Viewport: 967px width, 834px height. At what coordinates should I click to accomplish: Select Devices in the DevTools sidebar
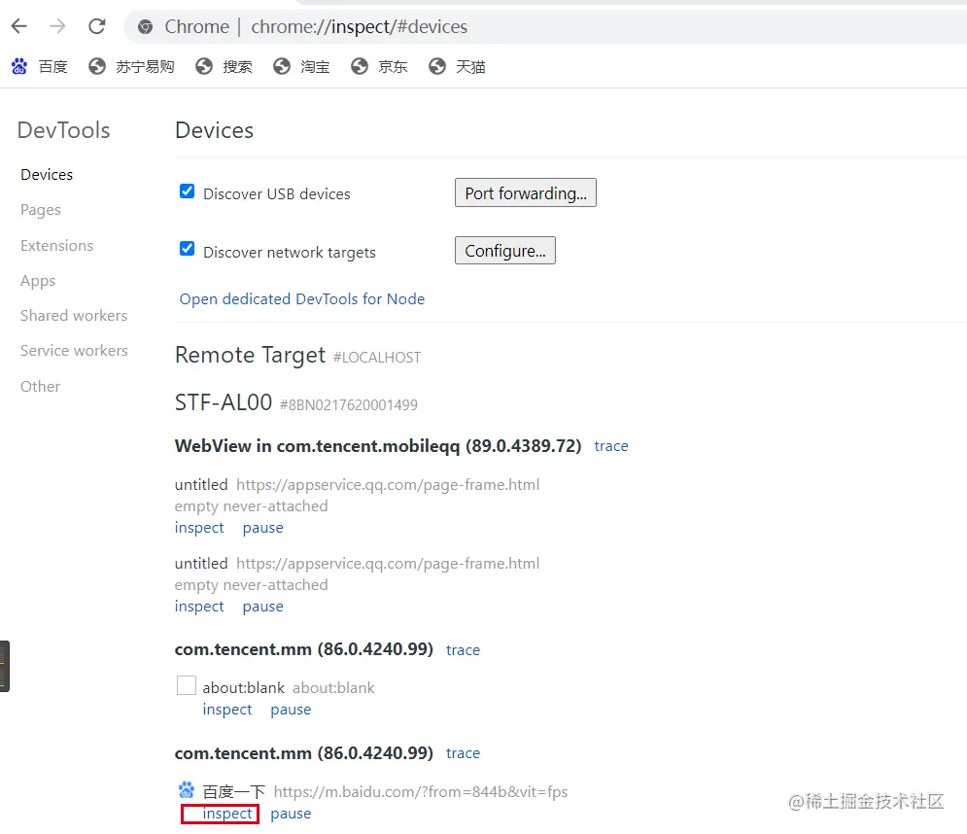coord(47,175)
